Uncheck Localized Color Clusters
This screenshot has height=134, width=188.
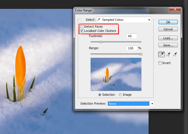coord(82,31)
